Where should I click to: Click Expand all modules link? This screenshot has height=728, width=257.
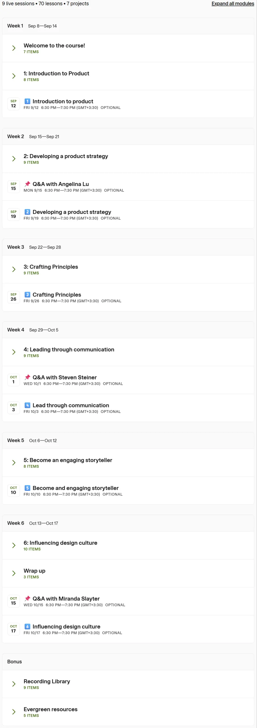click(x=233, y=4)
